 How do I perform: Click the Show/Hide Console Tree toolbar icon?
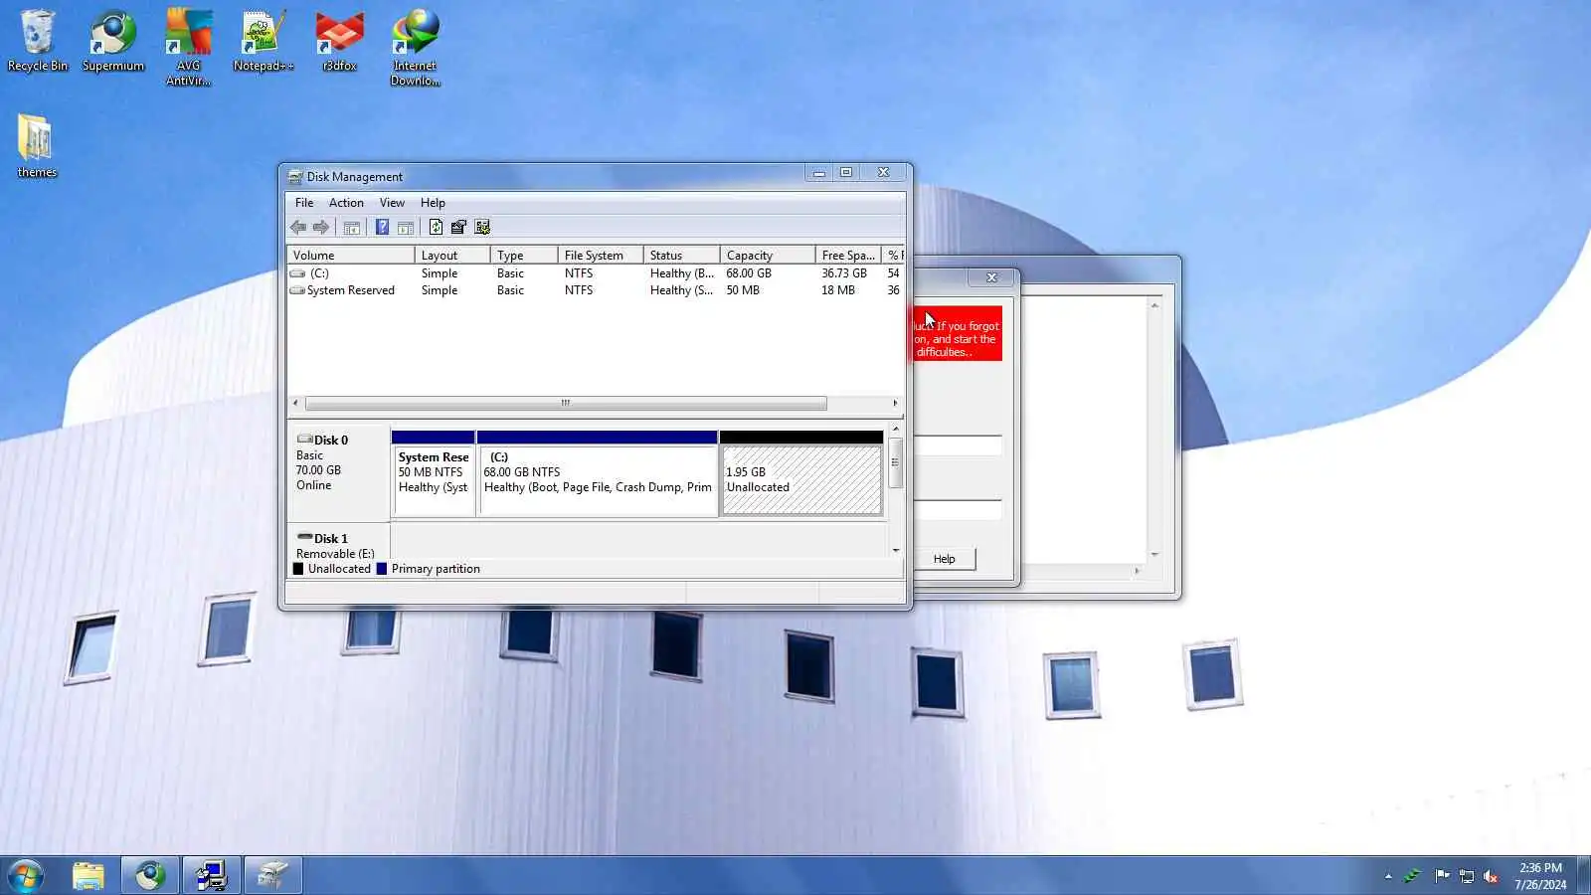click(x=352, y=228)
